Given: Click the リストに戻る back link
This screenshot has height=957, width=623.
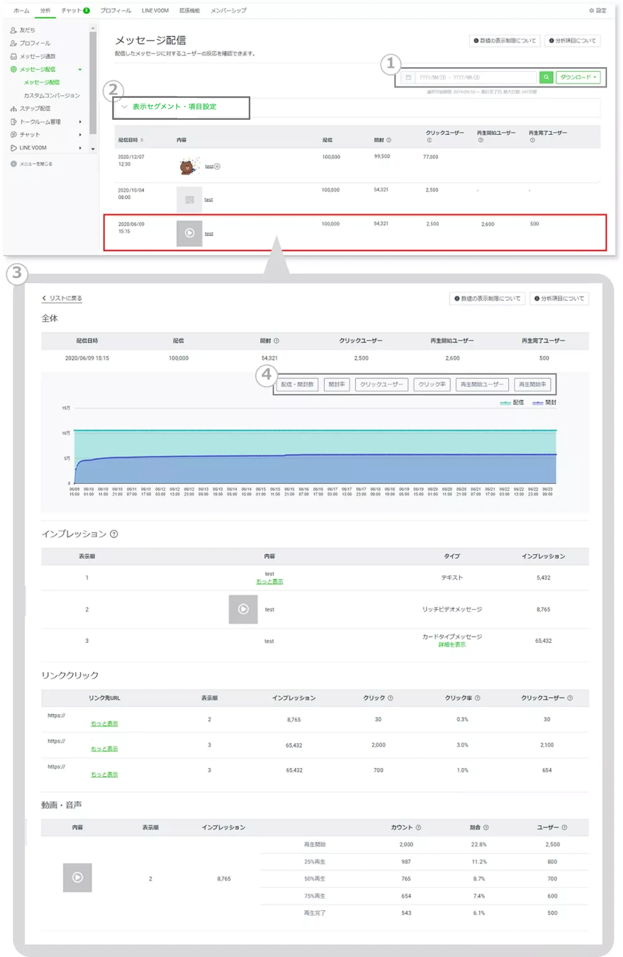Looking at the screenshot, I should (x=62, y=298).
